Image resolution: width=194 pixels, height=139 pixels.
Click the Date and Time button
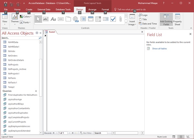click(x=147, y=24)
